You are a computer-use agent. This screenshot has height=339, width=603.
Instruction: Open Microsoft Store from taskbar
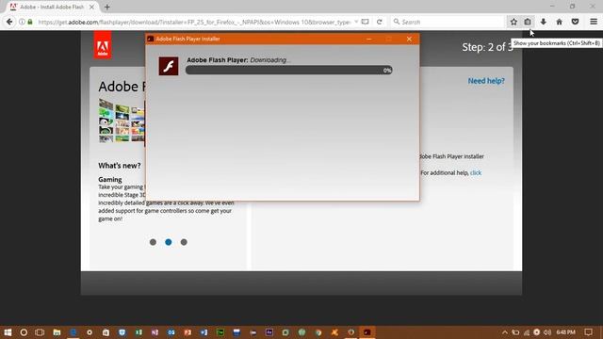[106, 332]
